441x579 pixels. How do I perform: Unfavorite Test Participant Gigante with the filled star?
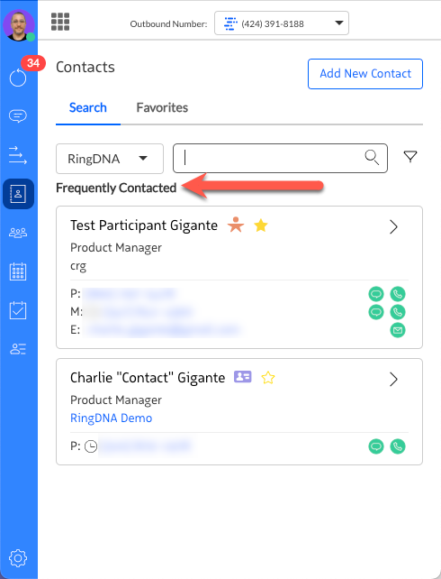(261, 225)
